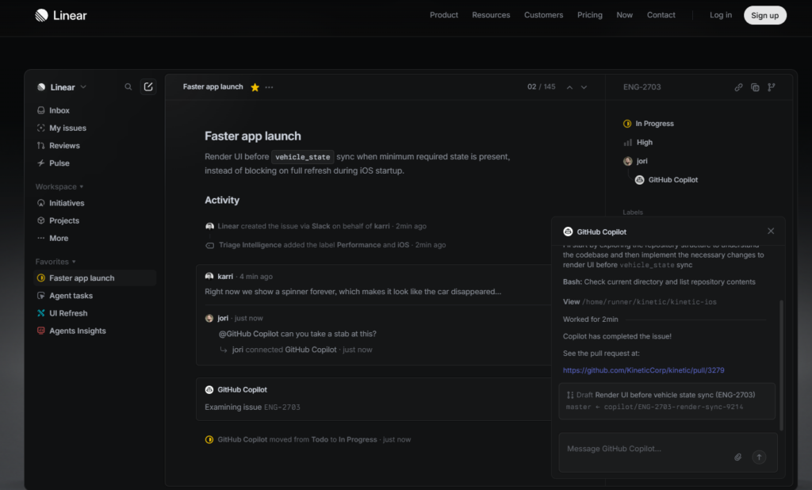Toggle the favorite star on Faster app launch
Viewport: 812px width, 490px height.
255,87
